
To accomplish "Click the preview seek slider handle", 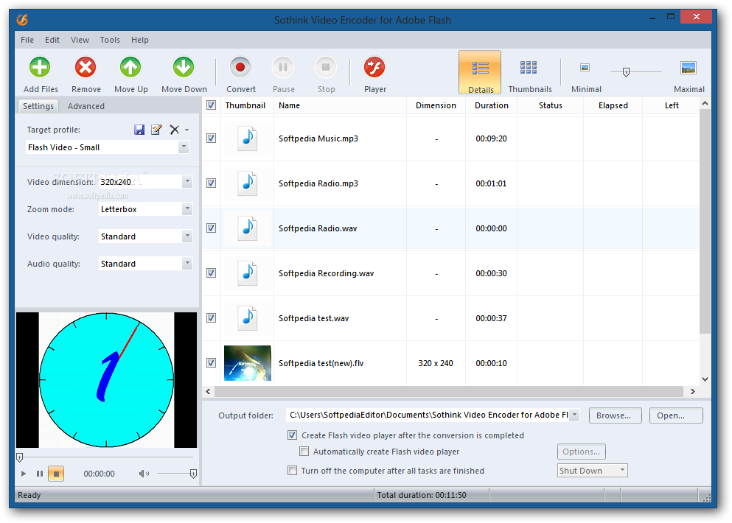I will 20,457.
